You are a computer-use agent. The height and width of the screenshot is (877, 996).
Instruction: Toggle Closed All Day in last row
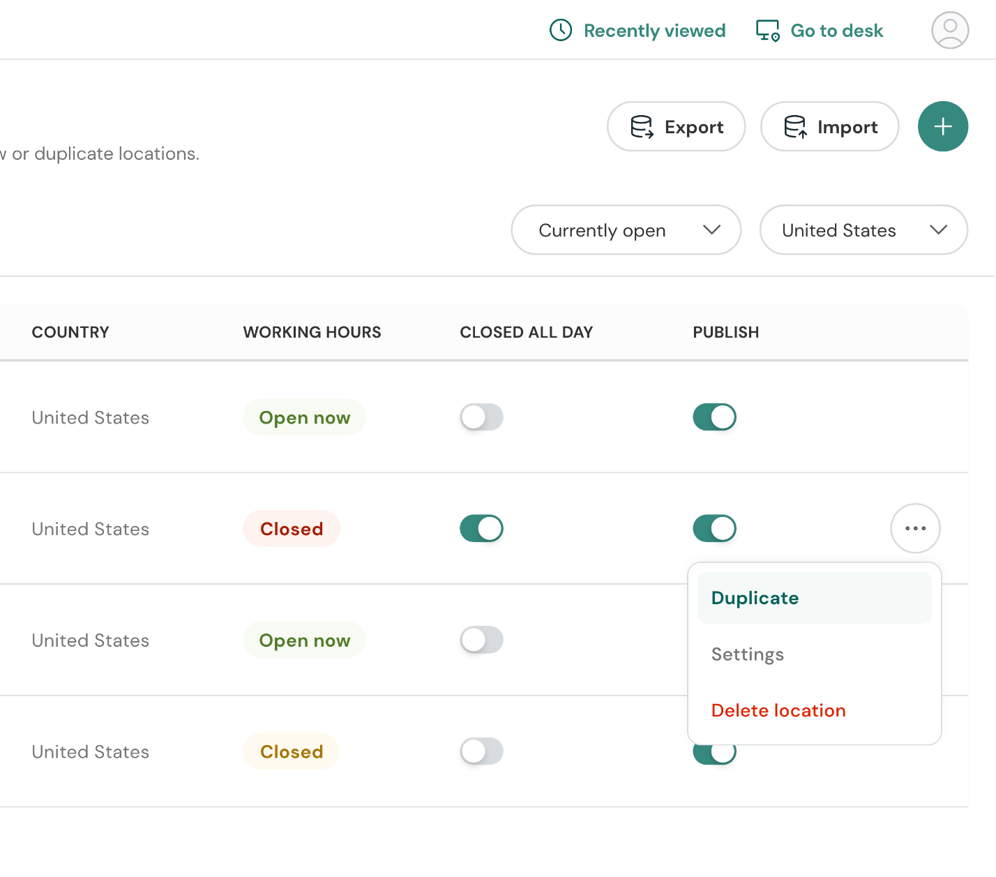point(481,751)
